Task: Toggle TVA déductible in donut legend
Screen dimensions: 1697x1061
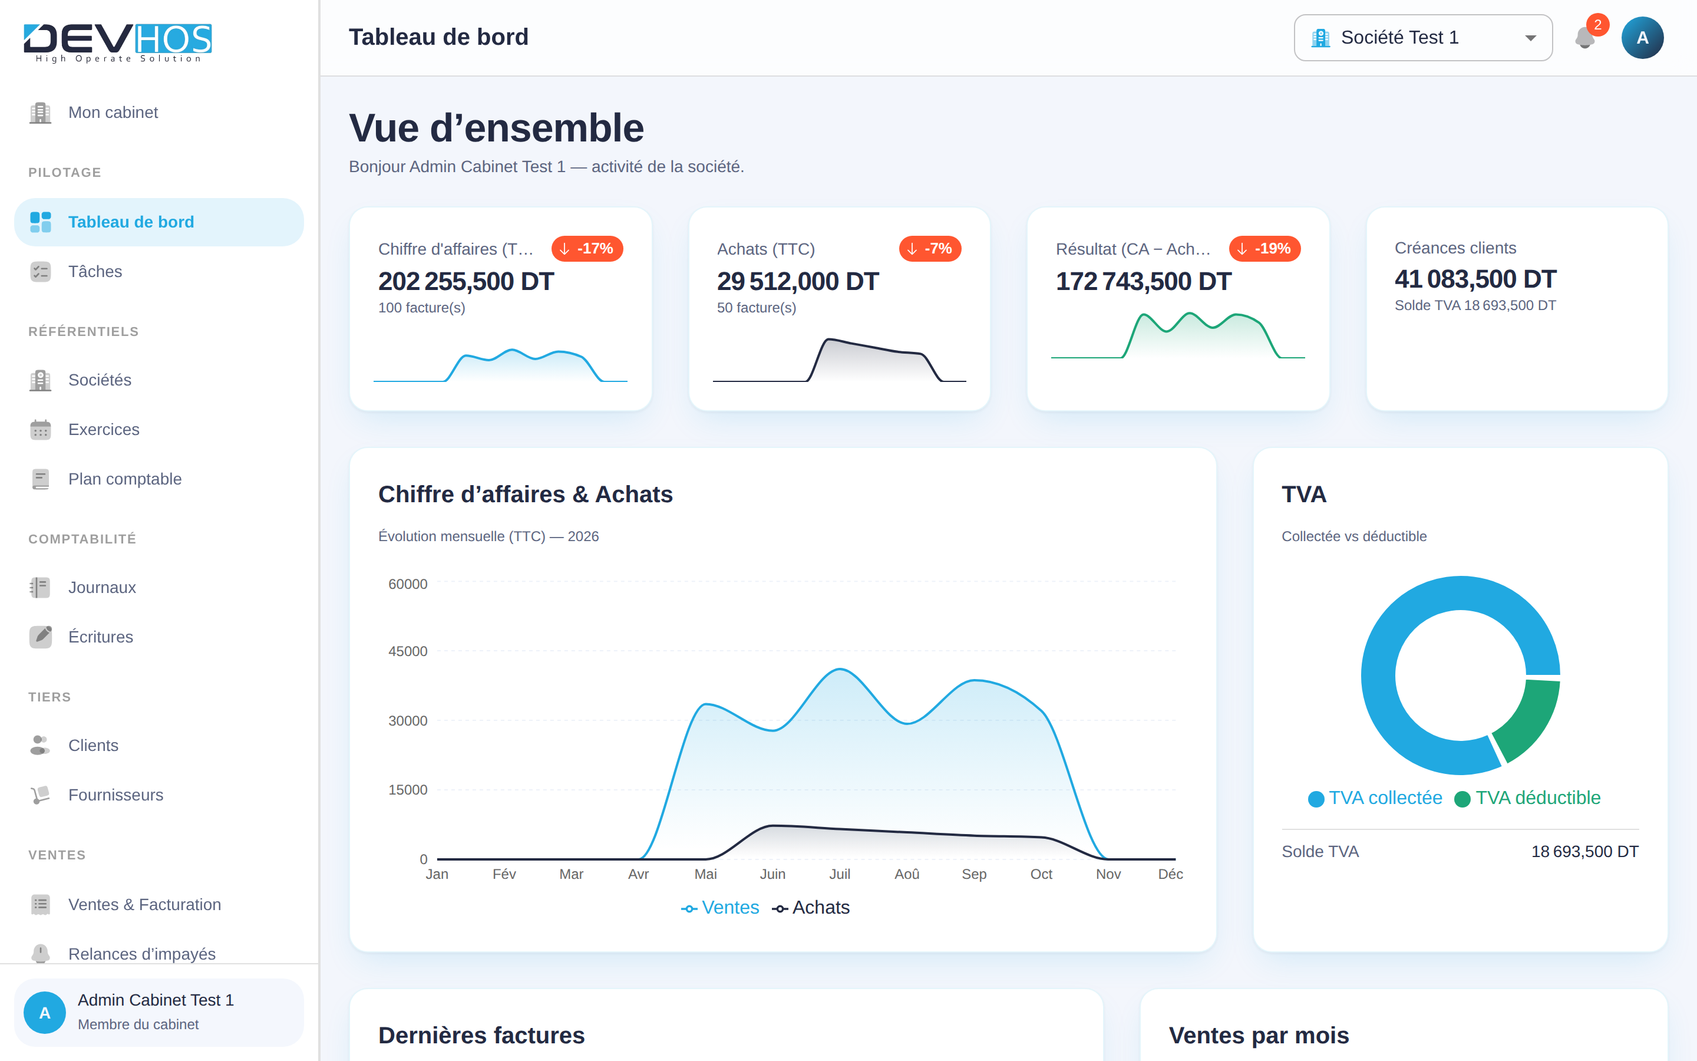Action: 1527,798
